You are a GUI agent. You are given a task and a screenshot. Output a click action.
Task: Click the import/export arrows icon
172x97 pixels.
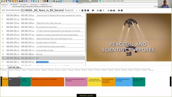pyautogui.click(x=103, y=11)
